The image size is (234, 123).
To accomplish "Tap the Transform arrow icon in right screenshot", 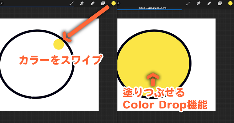I will click(119, 3).
